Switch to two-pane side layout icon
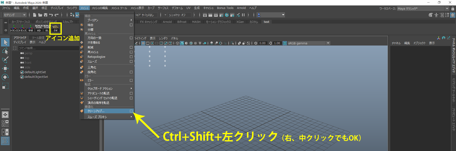 pyautogui.click(x=5, y=132)
